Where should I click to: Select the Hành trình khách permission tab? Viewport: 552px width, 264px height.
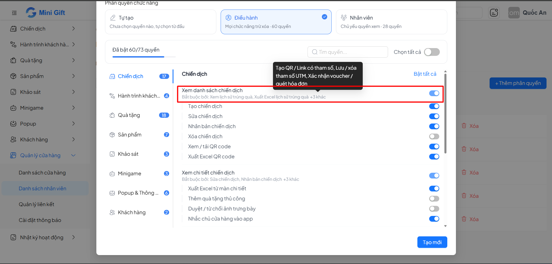[x=139, y=96]
